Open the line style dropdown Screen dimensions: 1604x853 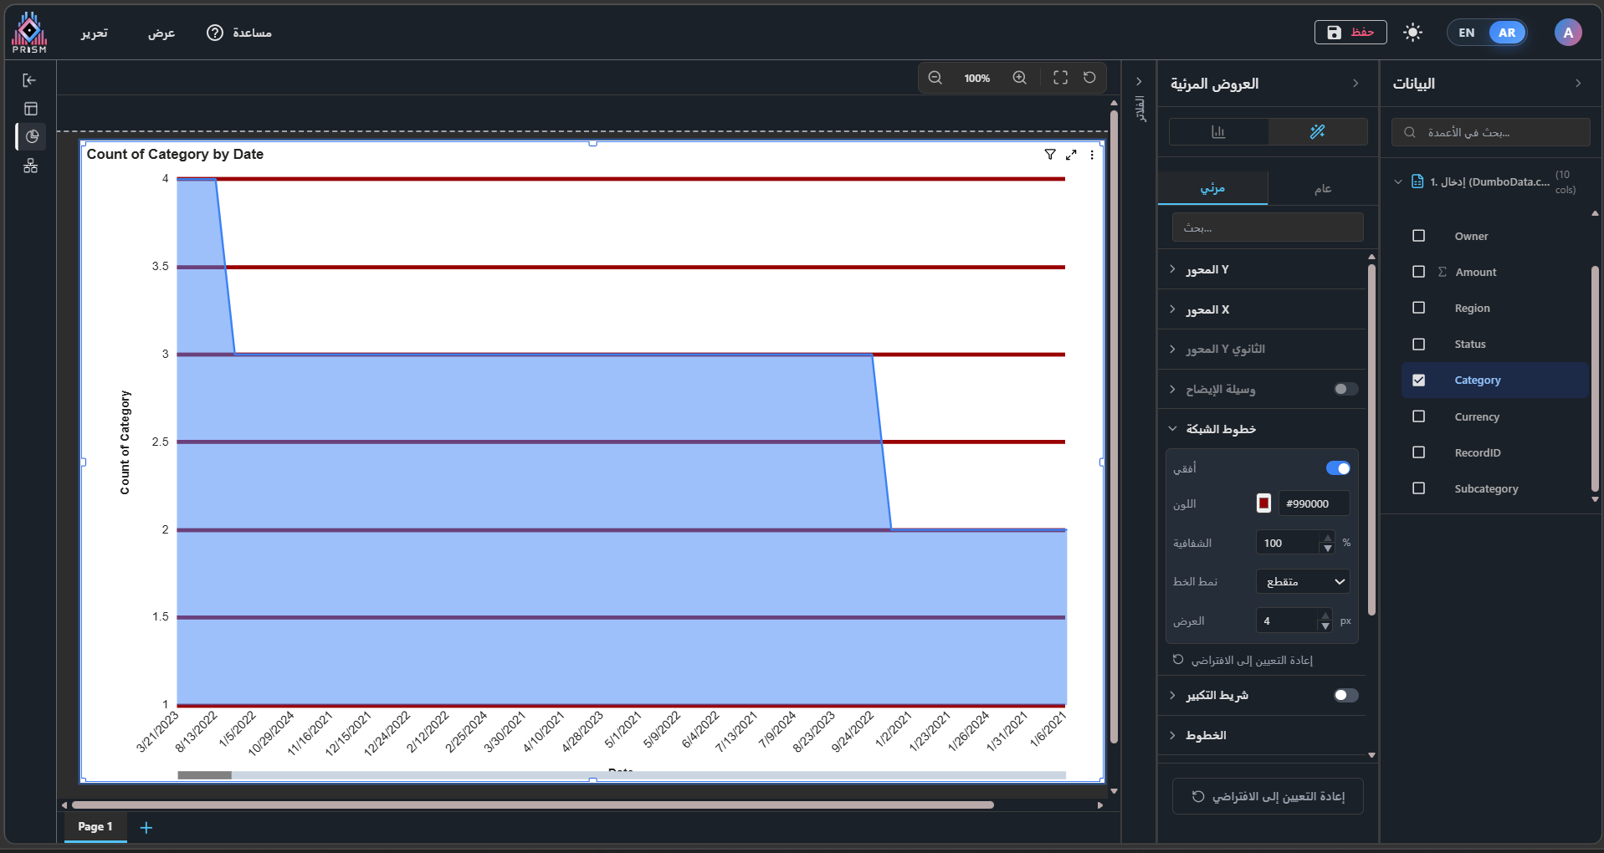coord(1303,581)
